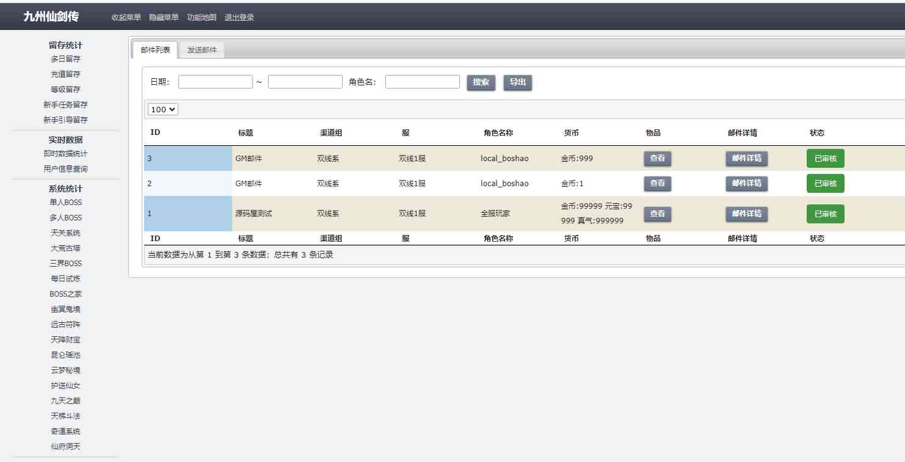Click 已审核 on mail ID 1
Viewport: 905px width, 462px height.
coord(825,214)
